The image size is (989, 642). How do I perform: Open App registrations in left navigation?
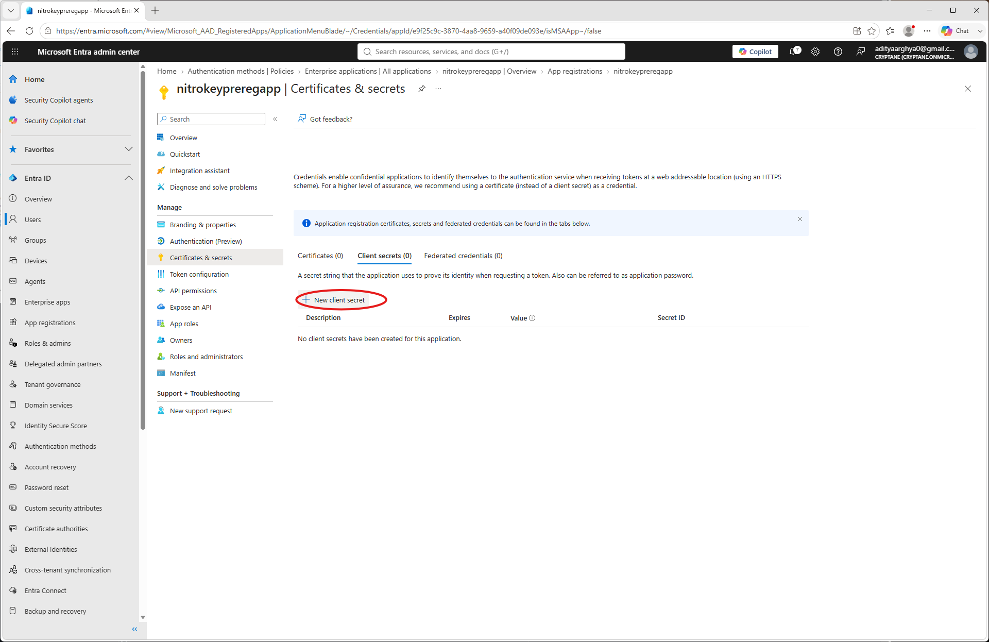tap(50, 323)
